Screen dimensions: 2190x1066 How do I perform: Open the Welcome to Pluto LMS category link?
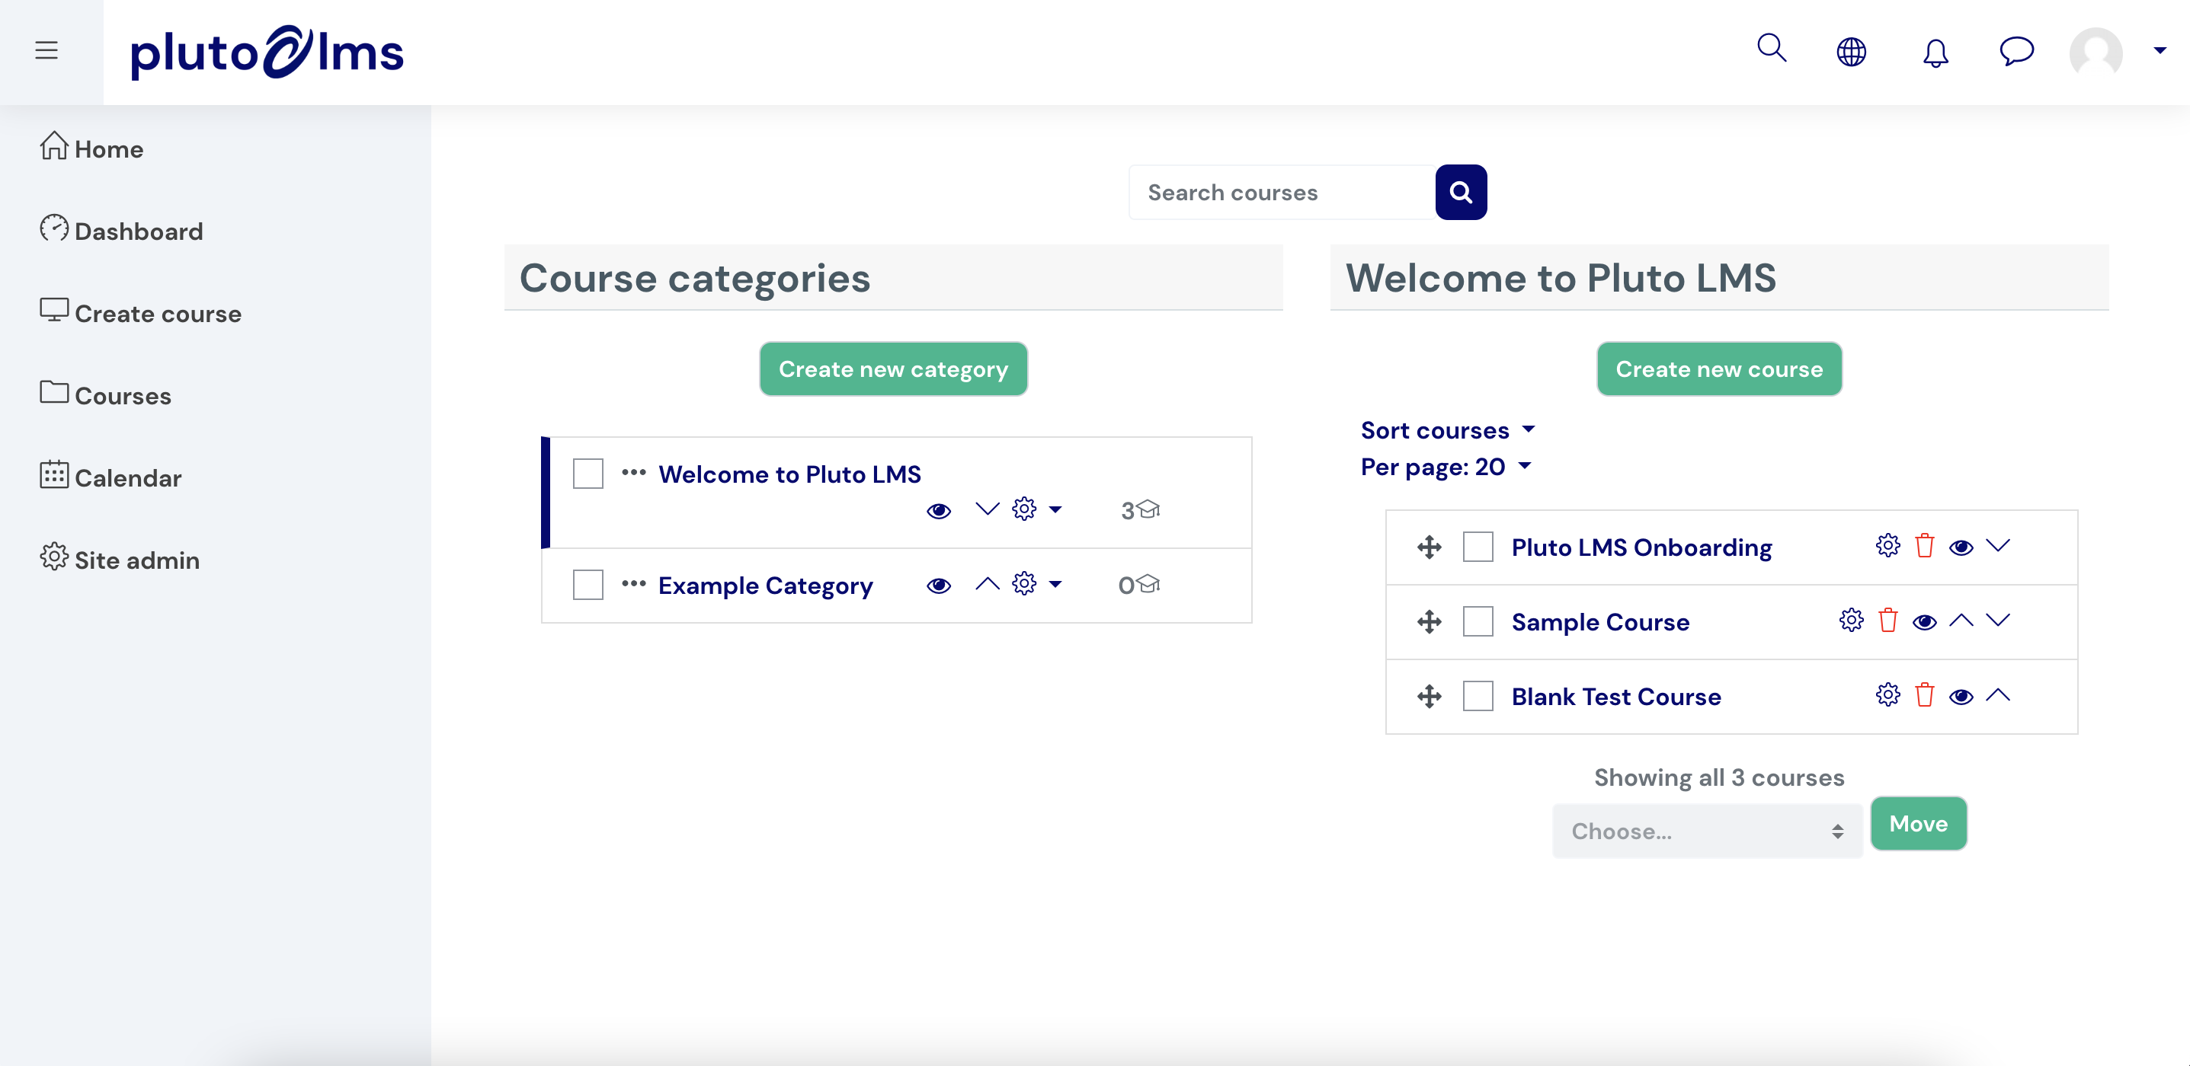tap(789, 474)
